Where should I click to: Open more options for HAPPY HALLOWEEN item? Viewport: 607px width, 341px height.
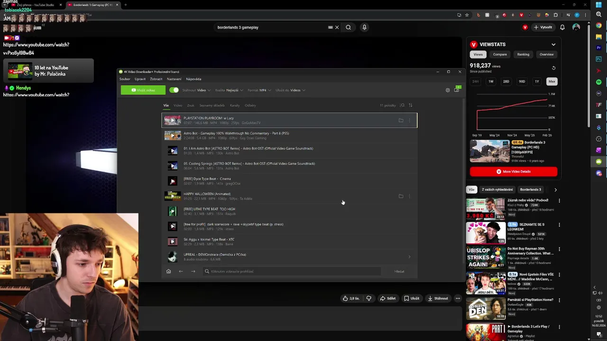point(409,196)
